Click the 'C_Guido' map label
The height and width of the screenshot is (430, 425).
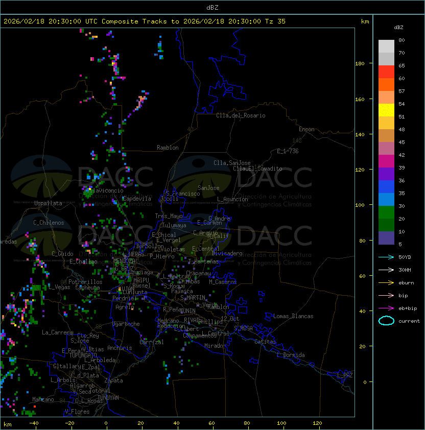(x=62, y=254)
